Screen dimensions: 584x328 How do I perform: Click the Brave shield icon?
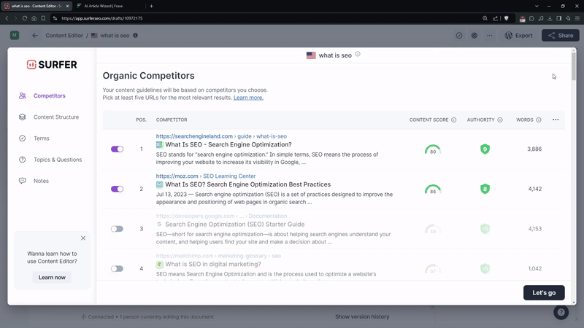point(506,18)
